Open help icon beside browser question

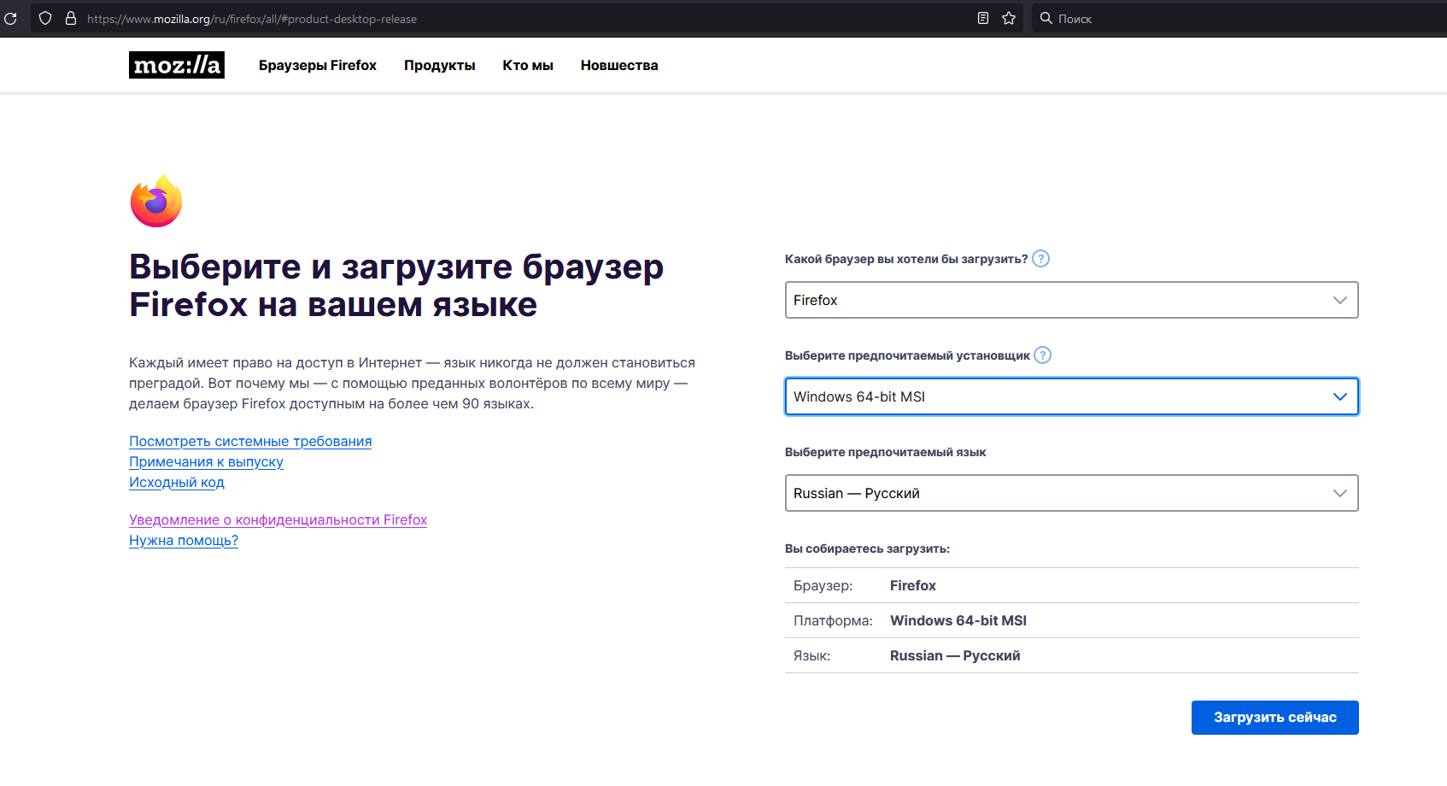[1040, 258]
